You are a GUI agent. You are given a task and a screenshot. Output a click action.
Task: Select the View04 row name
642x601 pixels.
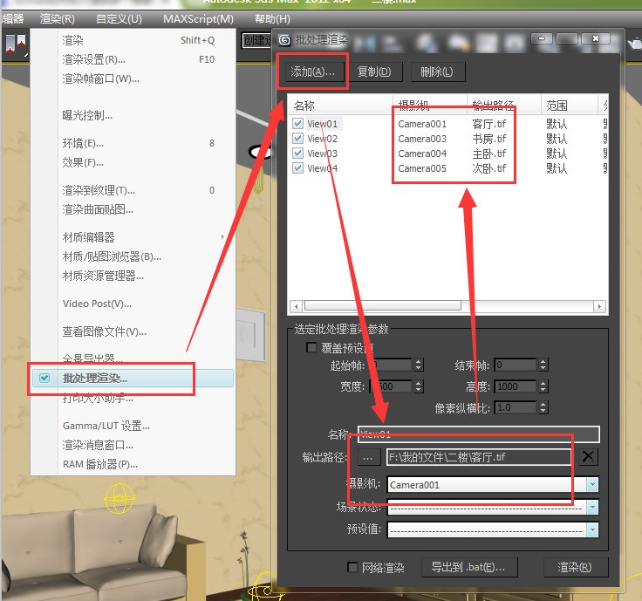click(323, 168)
